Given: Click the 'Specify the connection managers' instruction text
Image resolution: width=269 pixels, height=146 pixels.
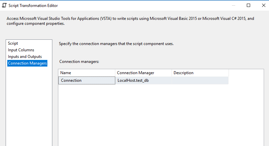Looking at the screenshot, I should (x=116, y=44).
